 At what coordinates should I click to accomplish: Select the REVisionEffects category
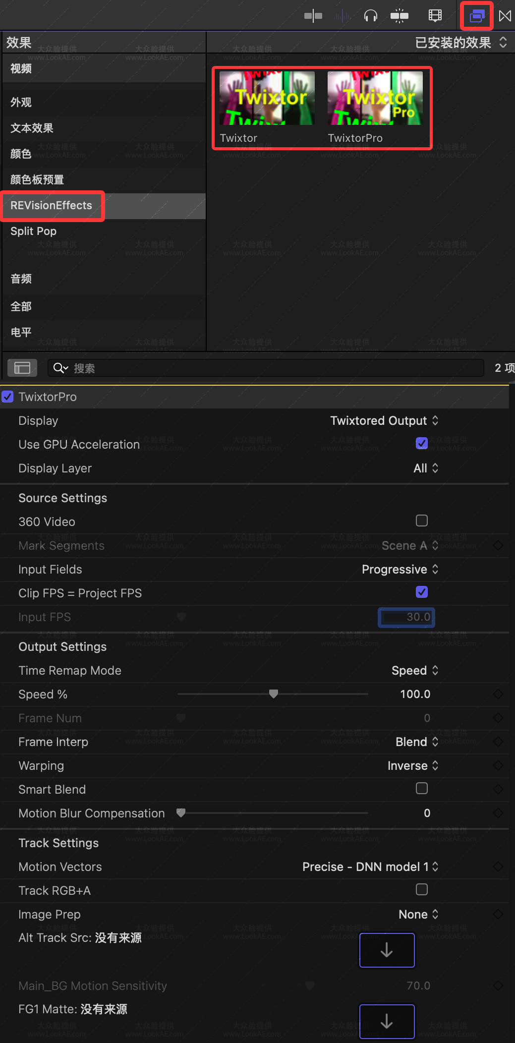click(103, 206)
